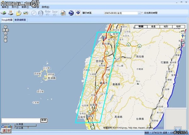Pan the map right with arrow button
Image resolution: width=189 pixels, height=135 pixels.
[7, 30]
